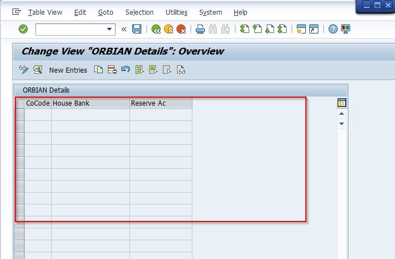This screenshot has height=259, width=395.
Task: Go to Next Page icon
Action: click(270, 29)
